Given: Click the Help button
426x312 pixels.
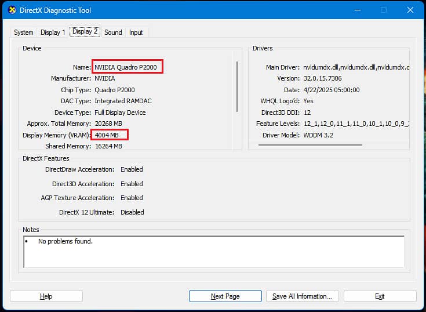Looking at the screenshot, I should (46, 296).
